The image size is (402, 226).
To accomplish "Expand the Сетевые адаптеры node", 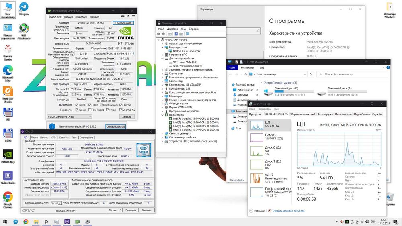I will [x=162, y=134].
